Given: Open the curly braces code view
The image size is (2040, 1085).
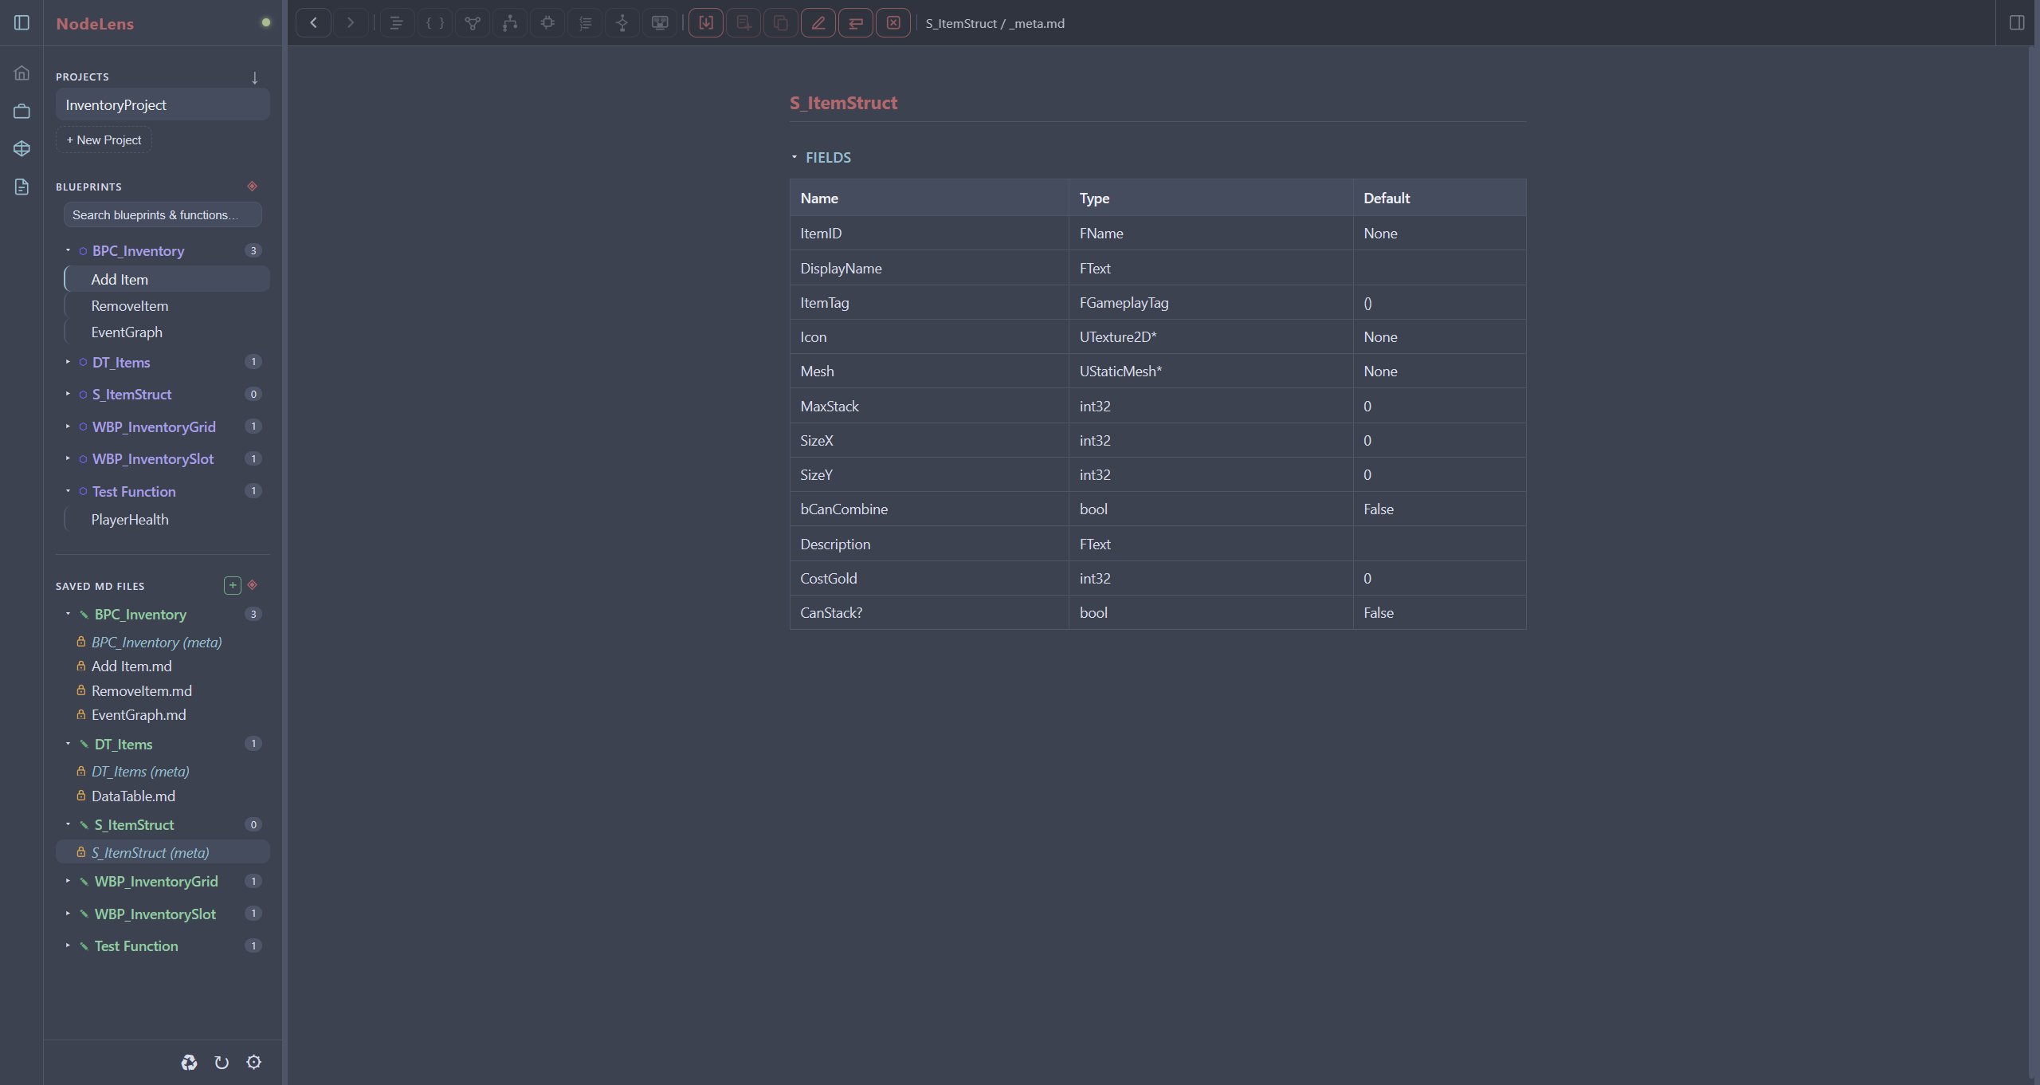Looking at the screenshot, I should pos(435,23).
